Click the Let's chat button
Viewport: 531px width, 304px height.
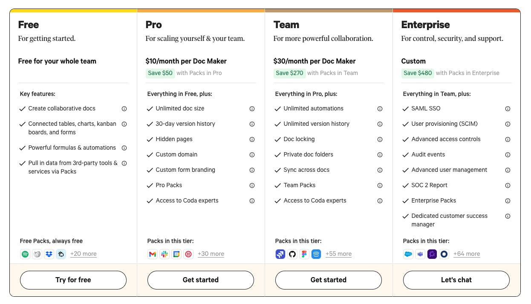pyautogui.click(x=456, y=280)
